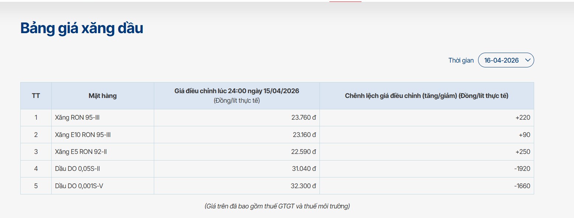The height and width of the screenshot is (218, 574).
Task: Click the tax footnote below the table
Action: [277, 206]
